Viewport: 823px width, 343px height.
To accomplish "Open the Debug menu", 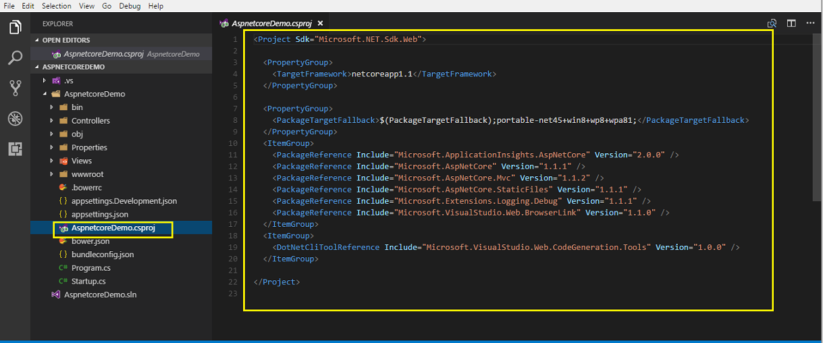I will click(x=131, y=6).
